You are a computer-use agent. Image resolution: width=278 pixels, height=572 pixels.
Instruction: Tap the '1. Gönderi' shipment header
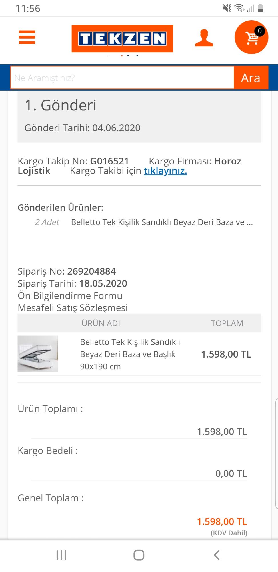pos(61,105)
